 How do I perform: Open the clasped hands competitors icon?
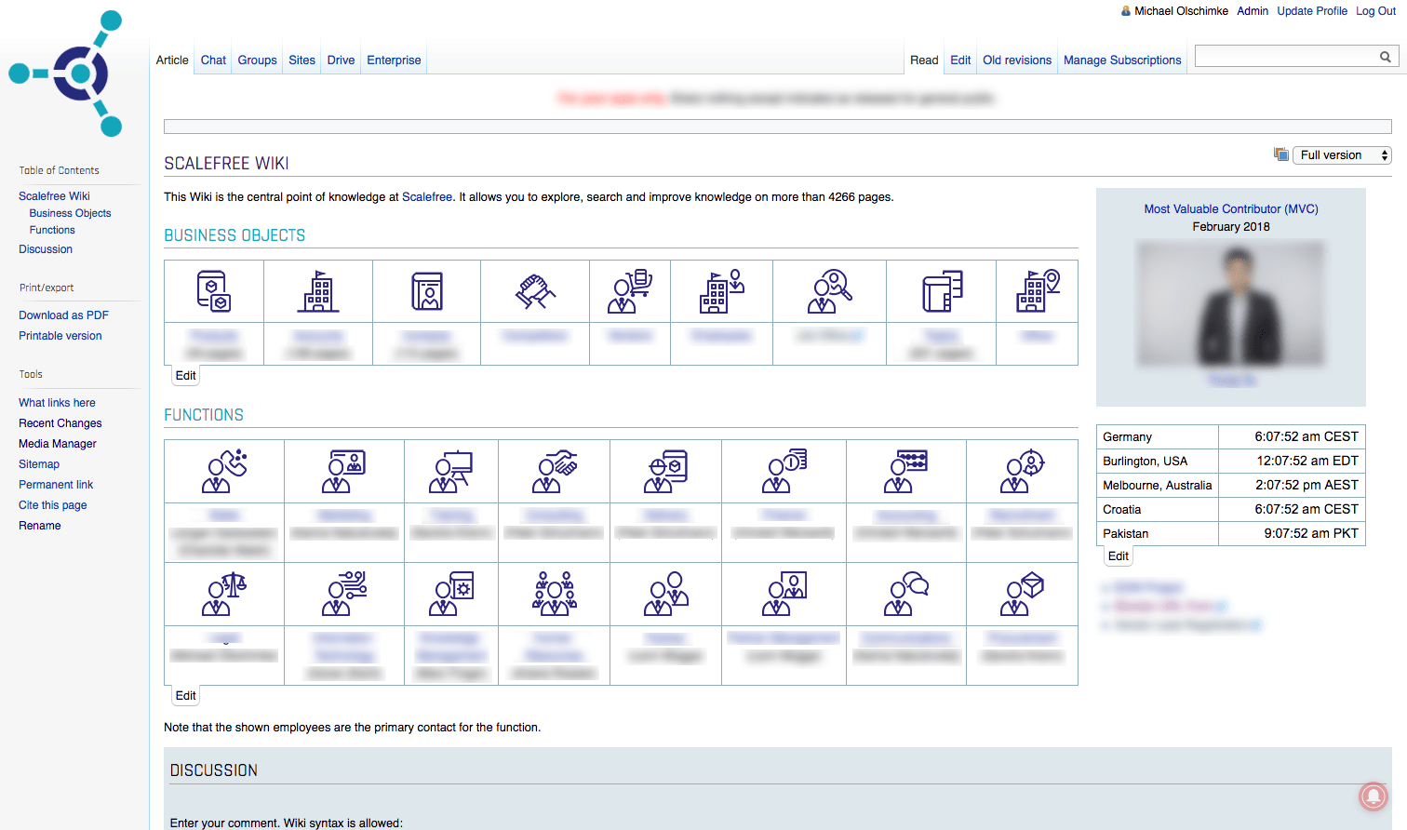tap(535, 291)
